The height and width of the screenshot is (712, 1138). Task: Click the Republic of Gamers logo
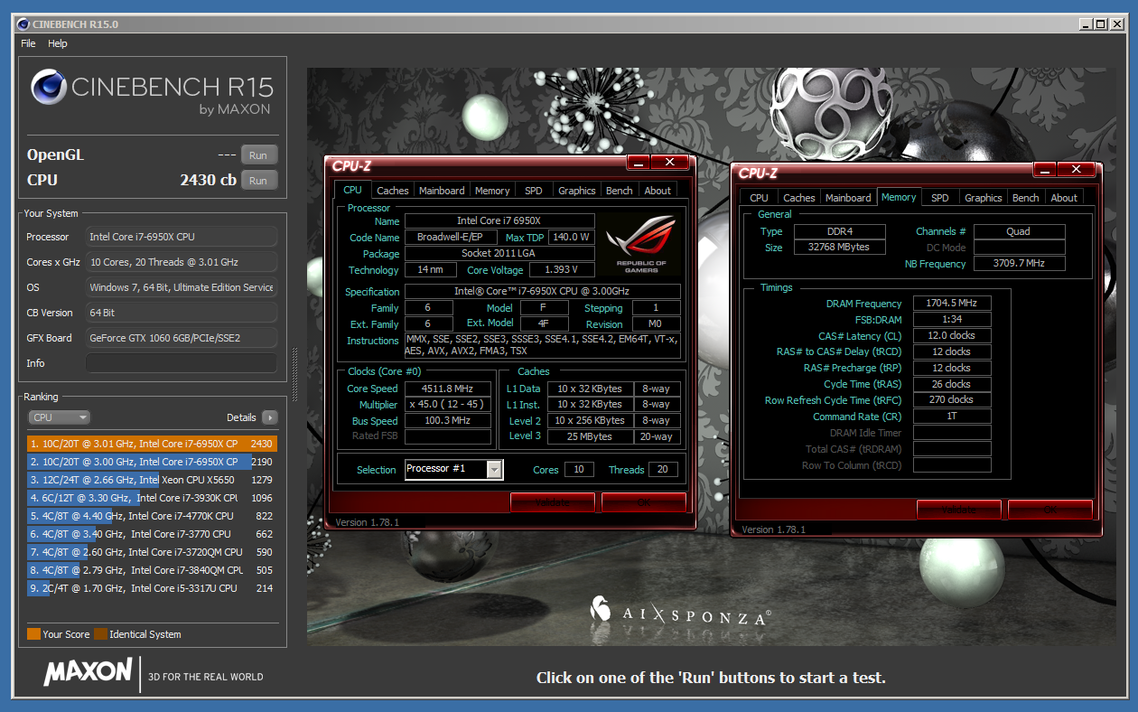(641, 243)
